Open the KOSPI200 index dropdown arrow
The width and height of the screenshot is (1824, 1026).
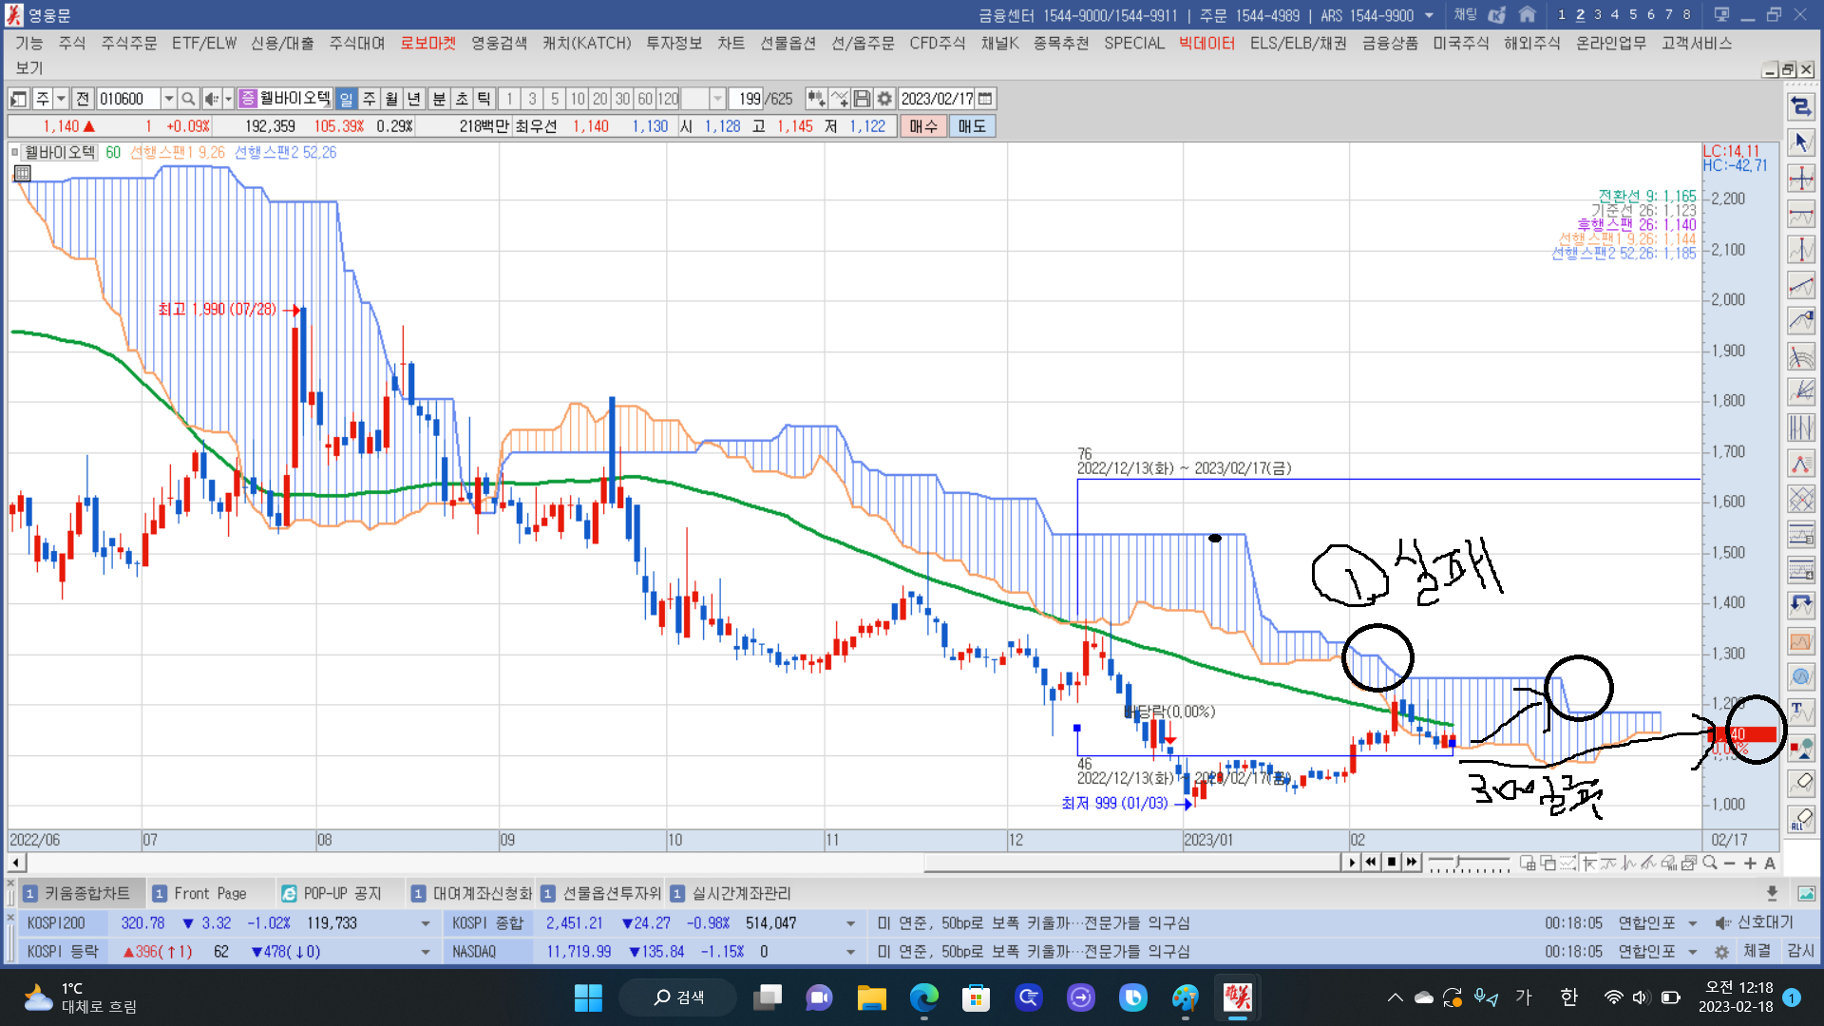click(425, 923)
